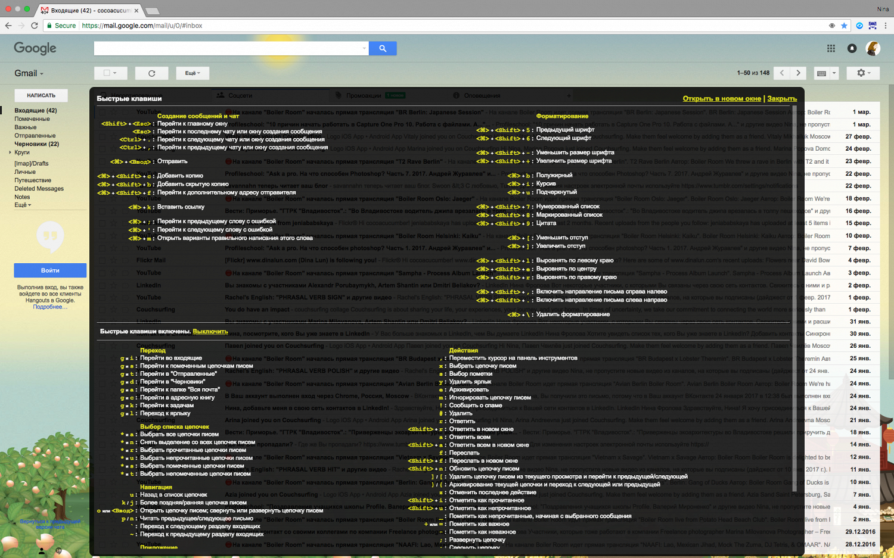Open Личные label

(x=25, y=172)
